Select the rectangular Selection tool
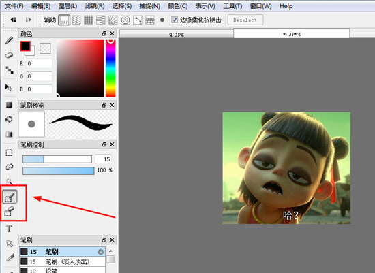The image size is (375, 273). [9, 152]
